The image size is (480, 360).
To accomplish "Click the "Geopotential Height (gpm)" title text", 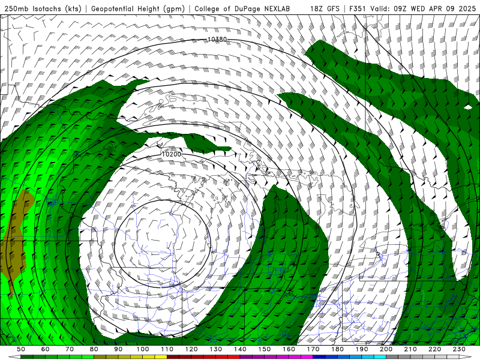I will pos(138,8).
